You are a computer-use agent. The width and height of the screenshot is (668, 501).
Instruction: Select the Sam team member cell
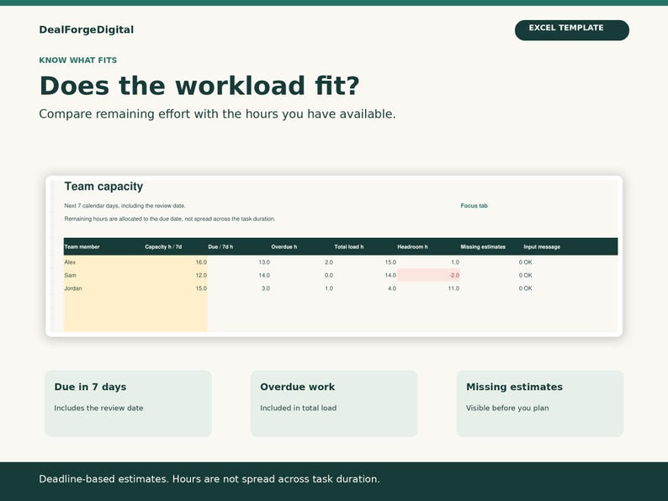71,276
